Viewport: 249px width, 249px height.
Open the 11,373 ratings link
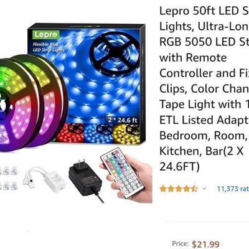click(x=233, y=189)
